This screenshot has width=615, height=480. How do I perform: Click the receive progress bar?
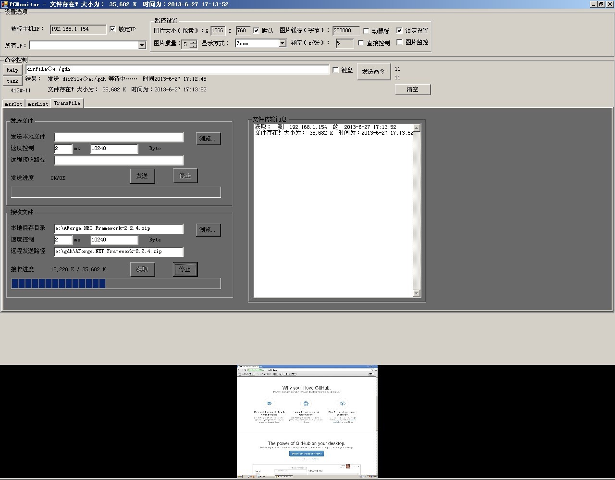click(116, 284)
